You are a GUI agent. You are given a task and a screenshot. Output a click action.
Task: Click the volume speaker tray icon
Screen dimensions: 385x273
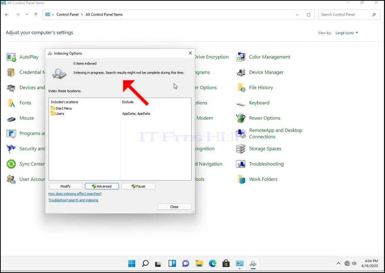pyautogui.click(x=354, y=263)
